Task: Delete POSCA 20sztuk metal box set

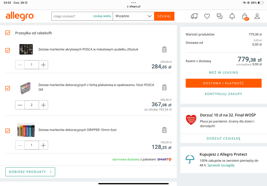Action: coord(164,50)
